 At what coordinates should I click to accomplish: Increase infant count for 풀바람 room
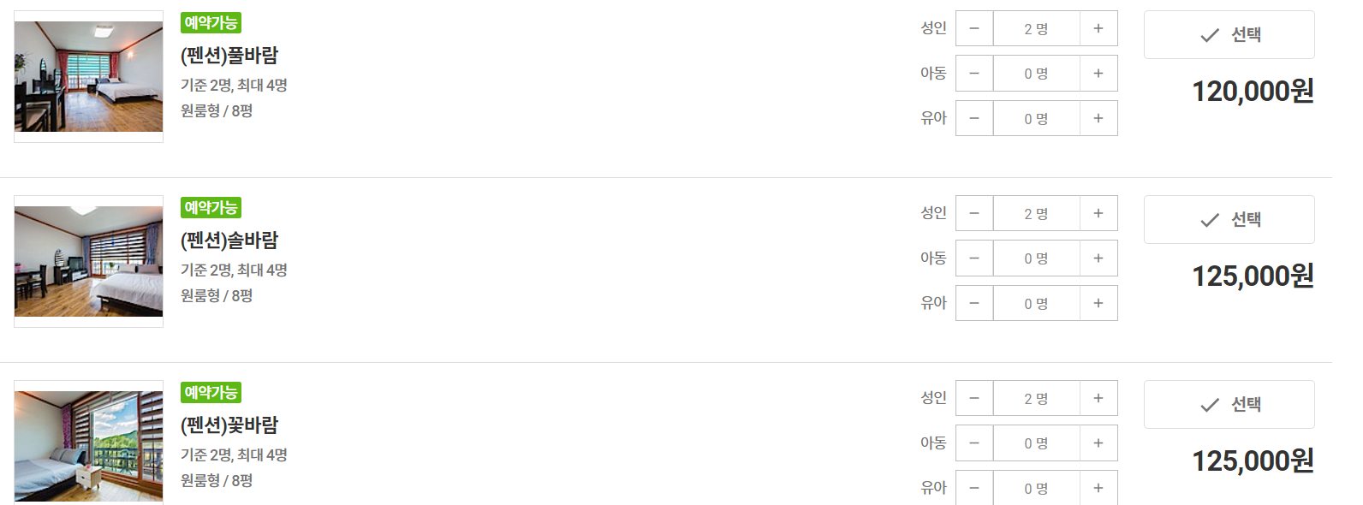click(x=1098, y=118)
